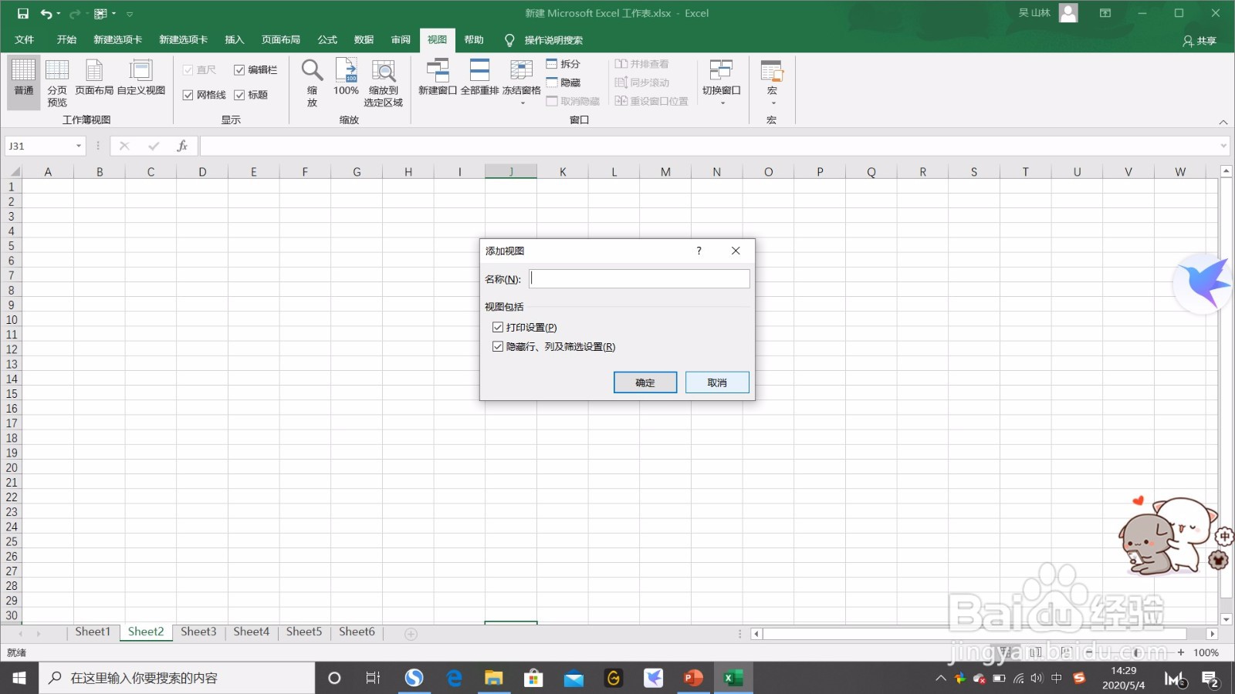Click the Select All corner triangle
1235x694 pixels.
(13, 172)
